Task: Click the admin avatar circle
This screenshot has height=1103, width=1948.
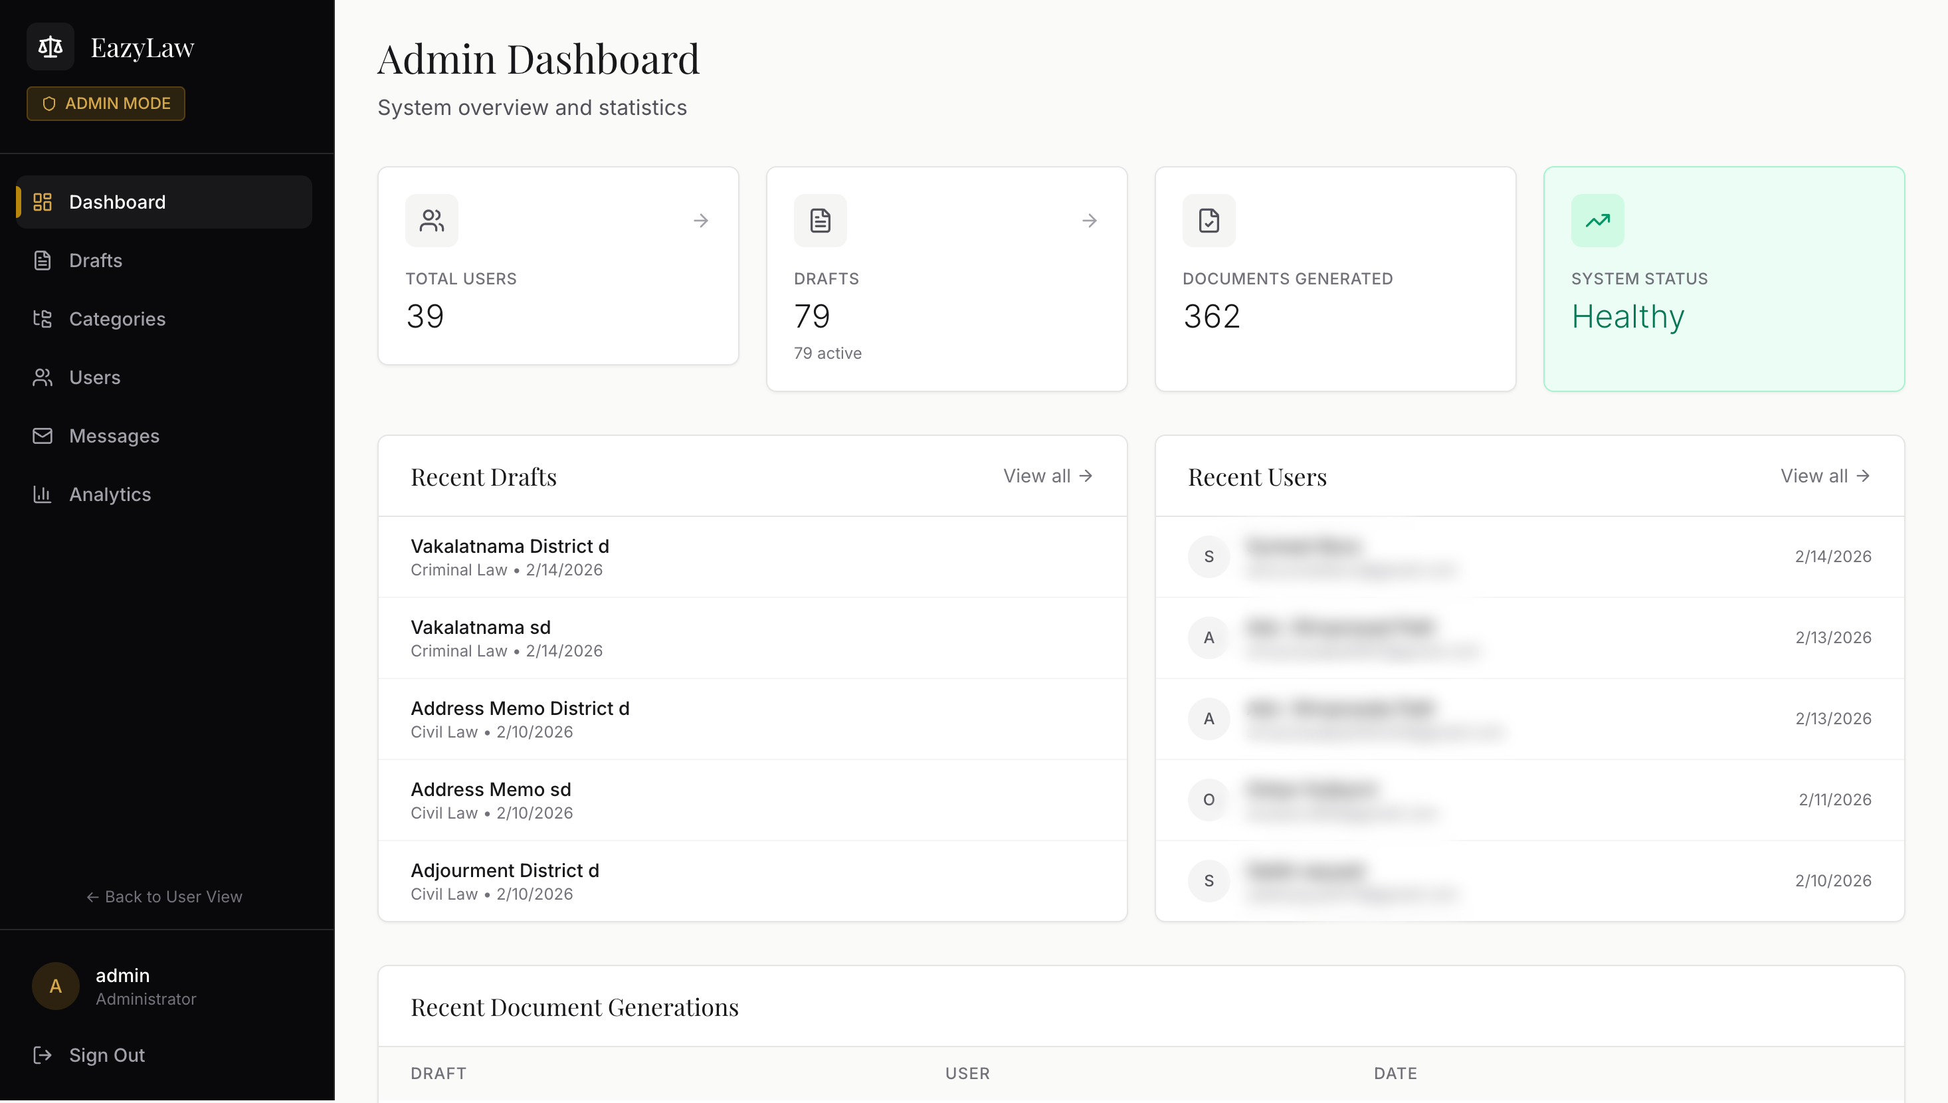Action: click(55, 985)
